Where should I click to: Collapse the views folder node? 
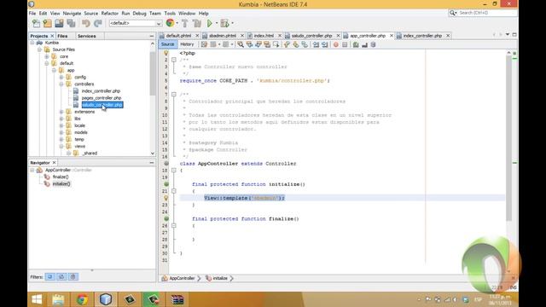(x=61, y=146)
